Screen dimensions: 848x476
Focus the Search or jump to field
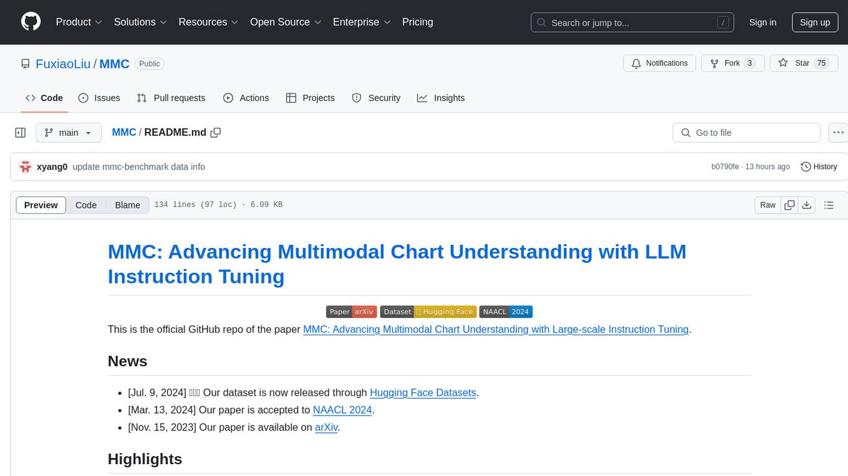[x=633, y=22]
